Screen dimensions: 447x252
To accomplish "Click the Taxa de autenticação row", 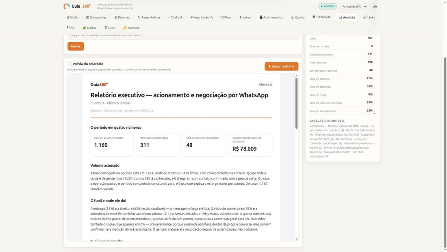I will click(341, 111).
